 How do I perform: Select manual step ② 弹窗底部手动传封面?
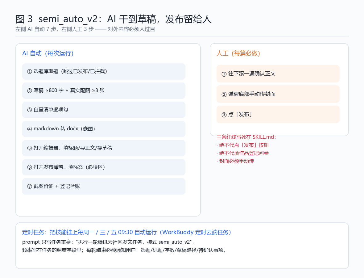click(278, 94)
